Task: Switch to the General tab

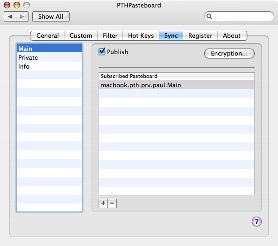Action: tap(48, 35)
